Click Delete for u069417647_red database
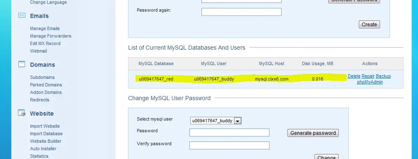418x159 pixels. tap(354, 76)
